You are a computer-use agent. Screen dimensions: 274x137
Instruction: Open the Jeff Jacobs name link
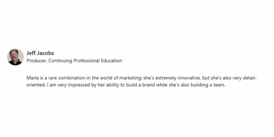(40, 53)
